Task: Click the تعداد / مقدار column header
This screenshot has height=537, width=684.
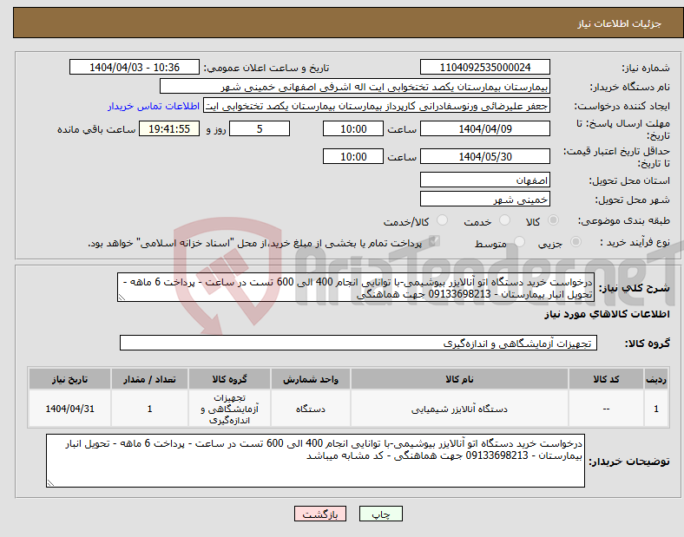Action: [x=149, y=379]
